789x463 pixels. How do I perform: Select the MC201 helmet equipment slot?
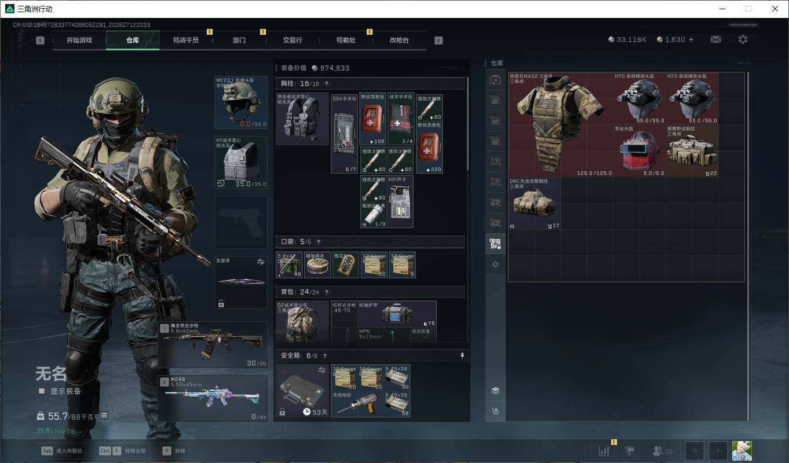click(241, 102)
